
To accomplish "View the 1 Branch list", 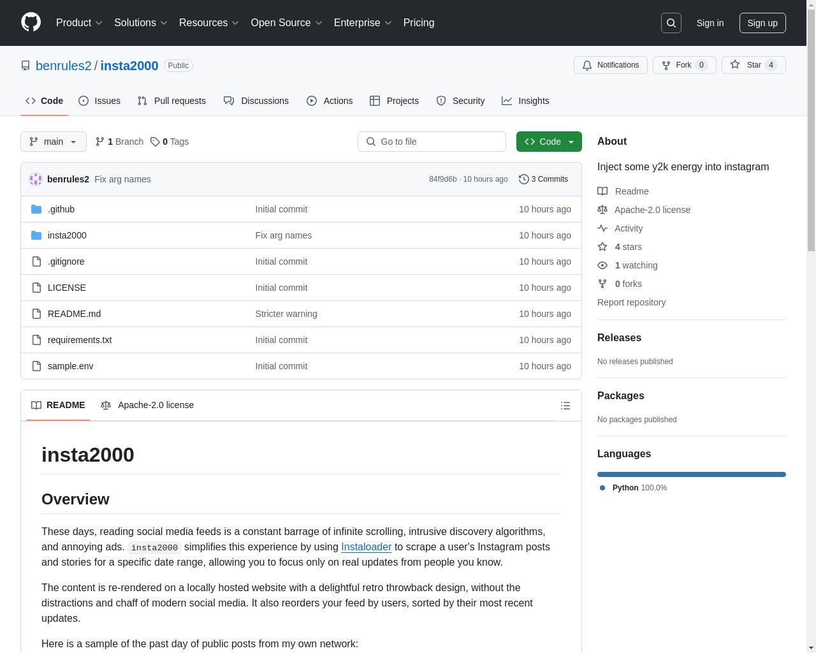I will pos(119,142).
